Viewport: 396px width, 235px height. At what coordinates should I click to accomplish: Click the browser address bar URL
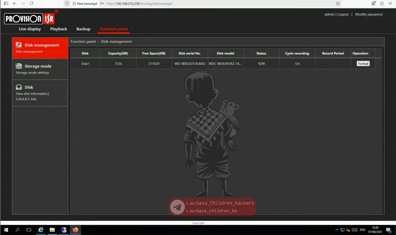click(x=139, y=4)
